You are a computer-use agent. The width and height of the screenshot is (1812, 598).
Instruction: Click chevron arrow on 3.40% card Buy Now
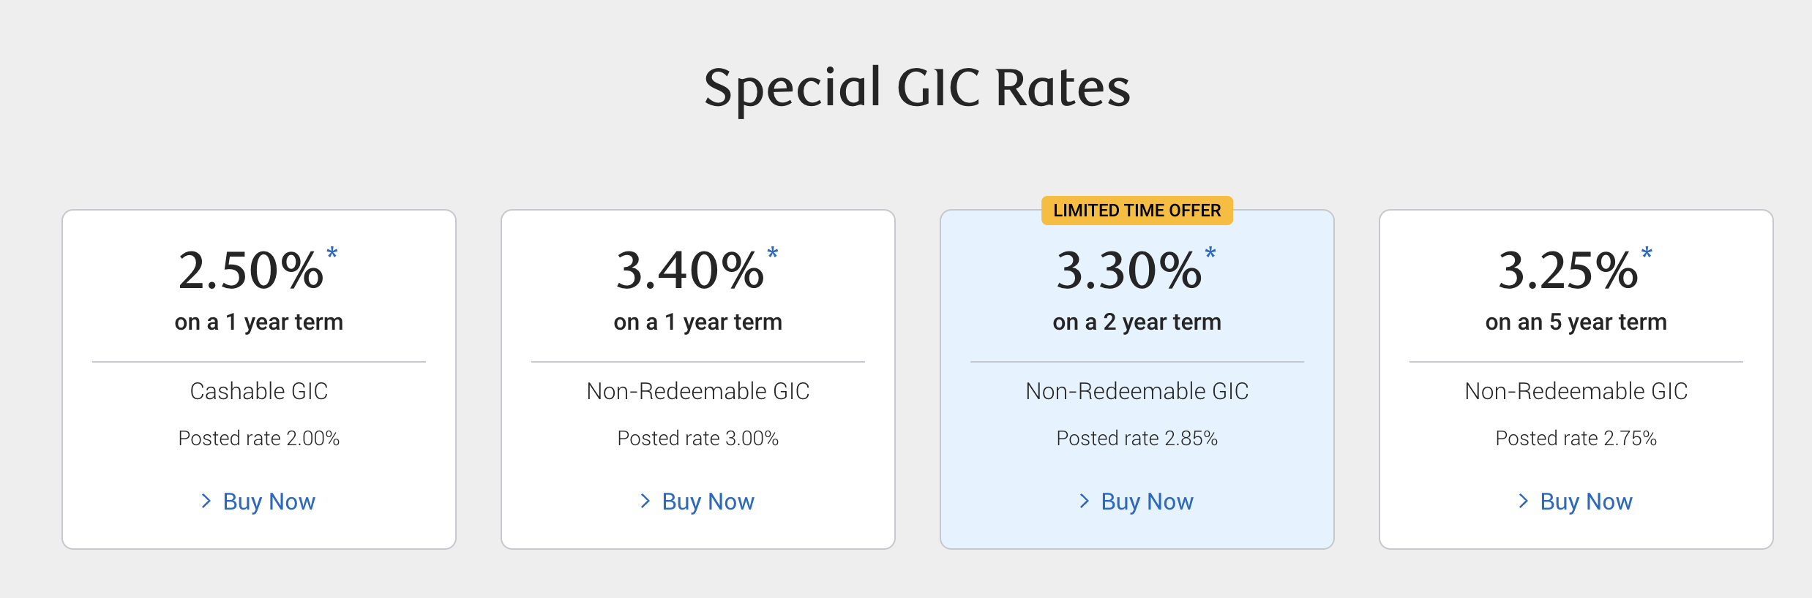pos(645,501)
